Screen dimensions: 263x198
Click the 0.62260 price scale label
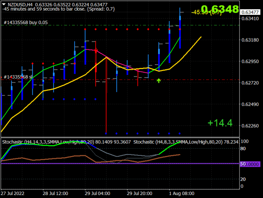tap(250, 126)
